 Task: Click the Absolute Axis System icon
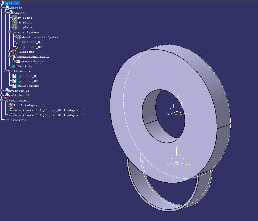(18, 37)
